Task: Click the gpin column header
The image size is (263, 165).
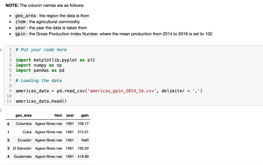Action: (x=85, y=115)
